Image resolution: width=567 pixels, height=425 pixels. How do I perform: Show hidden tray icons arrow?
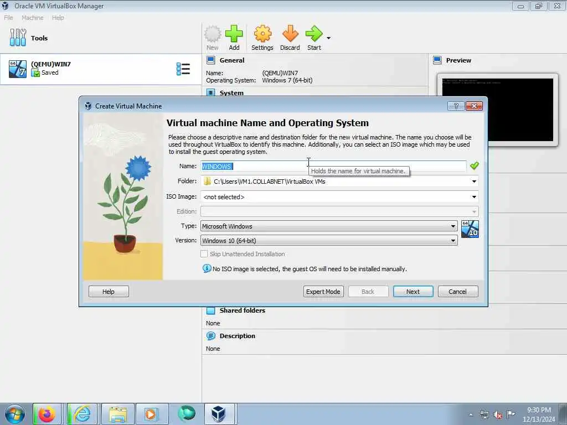(471, 415)
